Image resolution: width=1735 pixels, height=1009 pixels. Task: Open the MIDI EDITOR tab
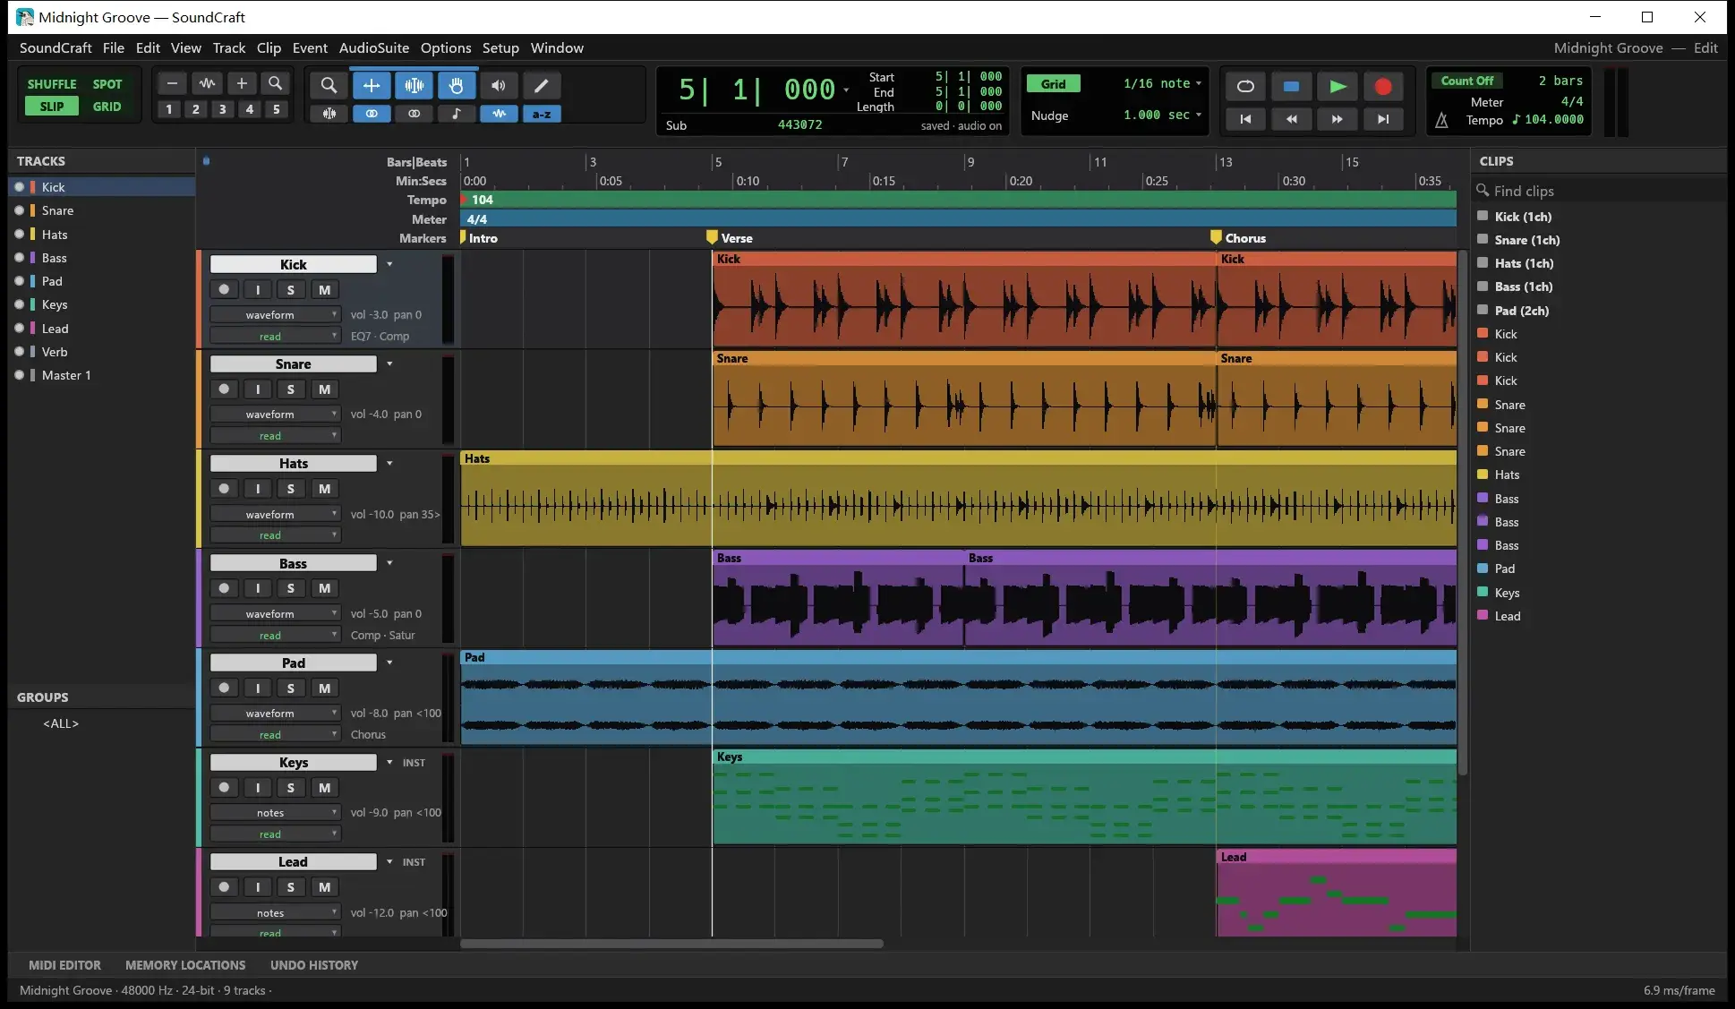click(x=64, y=965)
